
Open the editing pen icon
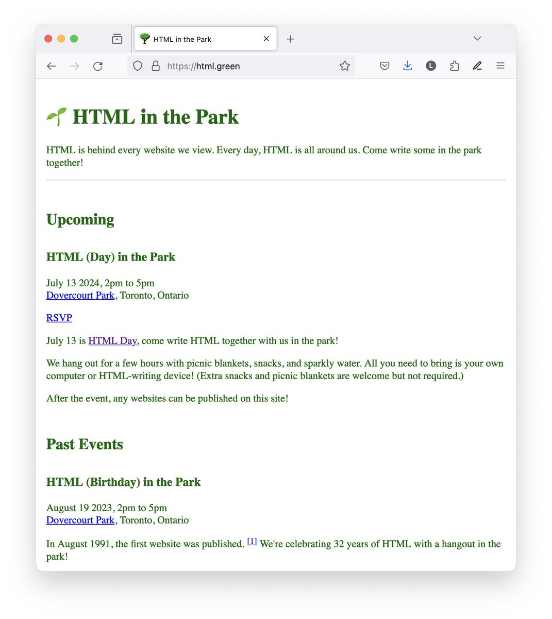(477, 66)
